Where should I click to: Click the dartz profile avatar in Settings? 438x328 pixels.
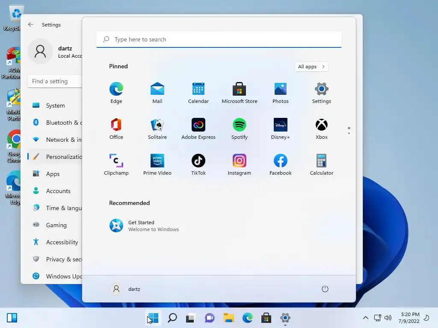[40, 51]
